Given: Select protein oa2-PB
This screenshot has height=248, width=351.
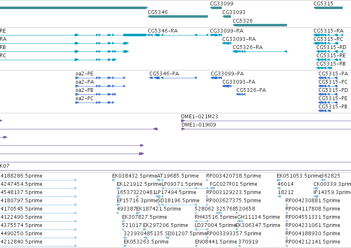Looking at the screenshot, I should click(96, 94).
